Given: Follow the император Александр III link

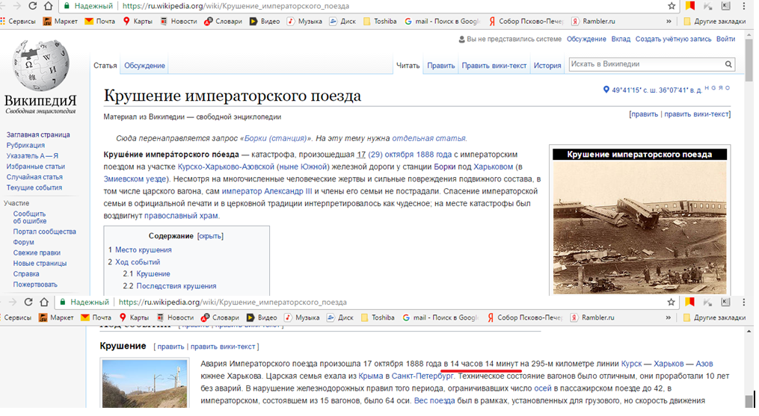Looking at the screenshot, I should [x=267, y=191].
